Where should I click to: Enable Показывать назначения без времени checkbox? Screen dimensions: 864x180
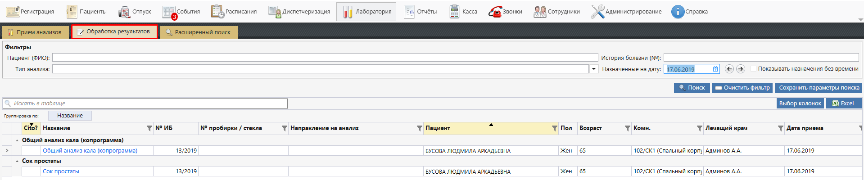coord(753,69)
